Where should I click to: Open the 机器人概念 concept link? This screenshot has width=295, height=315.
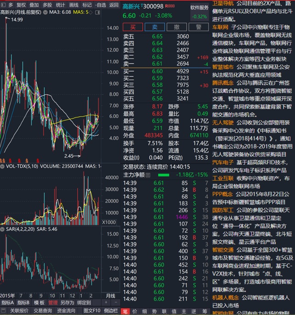click(226, 298)
